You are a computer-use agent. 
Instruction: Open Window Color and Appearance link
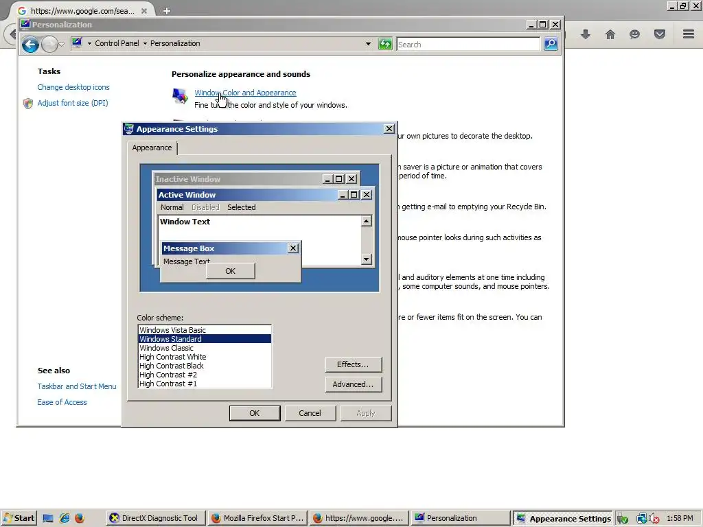click(245, 93)
